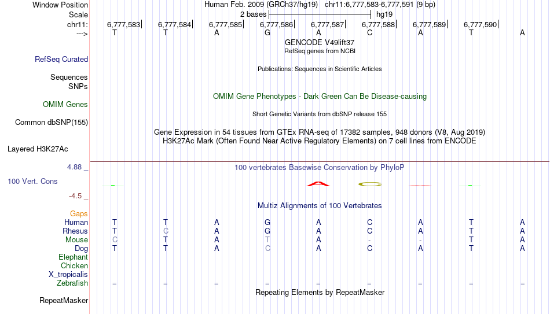Click the Chicken species label
The width and height of the screenshot is (550, 314).
[x=74, y=266]
